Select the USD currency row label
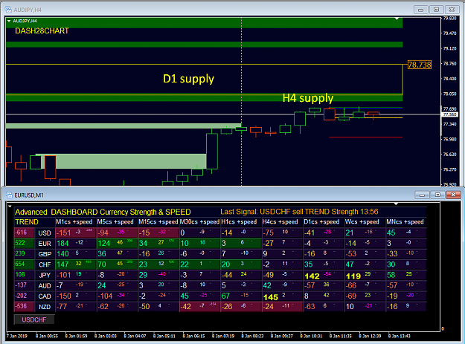This screenshot has width=465, height=344. [x=45, y=233]
